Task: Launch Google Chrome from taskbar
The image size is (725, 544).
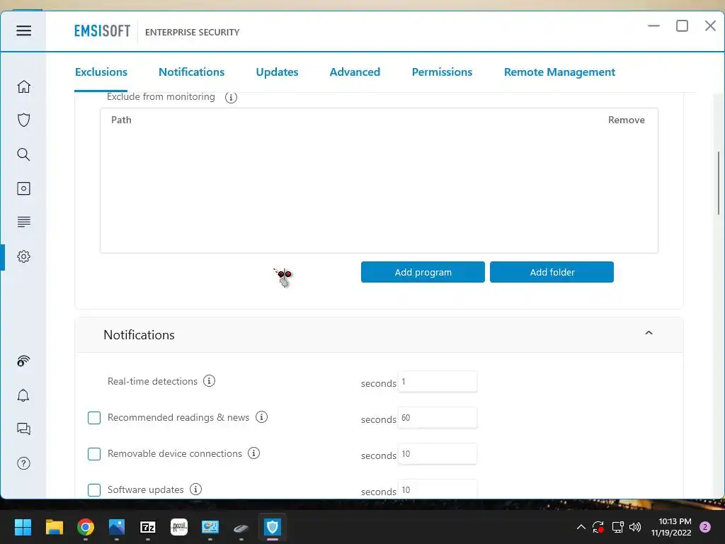Action: (x=86, y=527)
